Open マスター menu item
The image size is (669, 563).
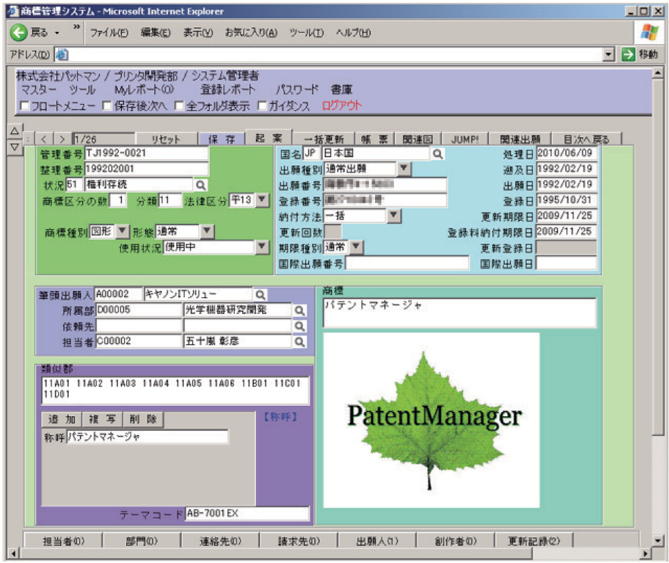pyautogui.click(x=38, y=90)
